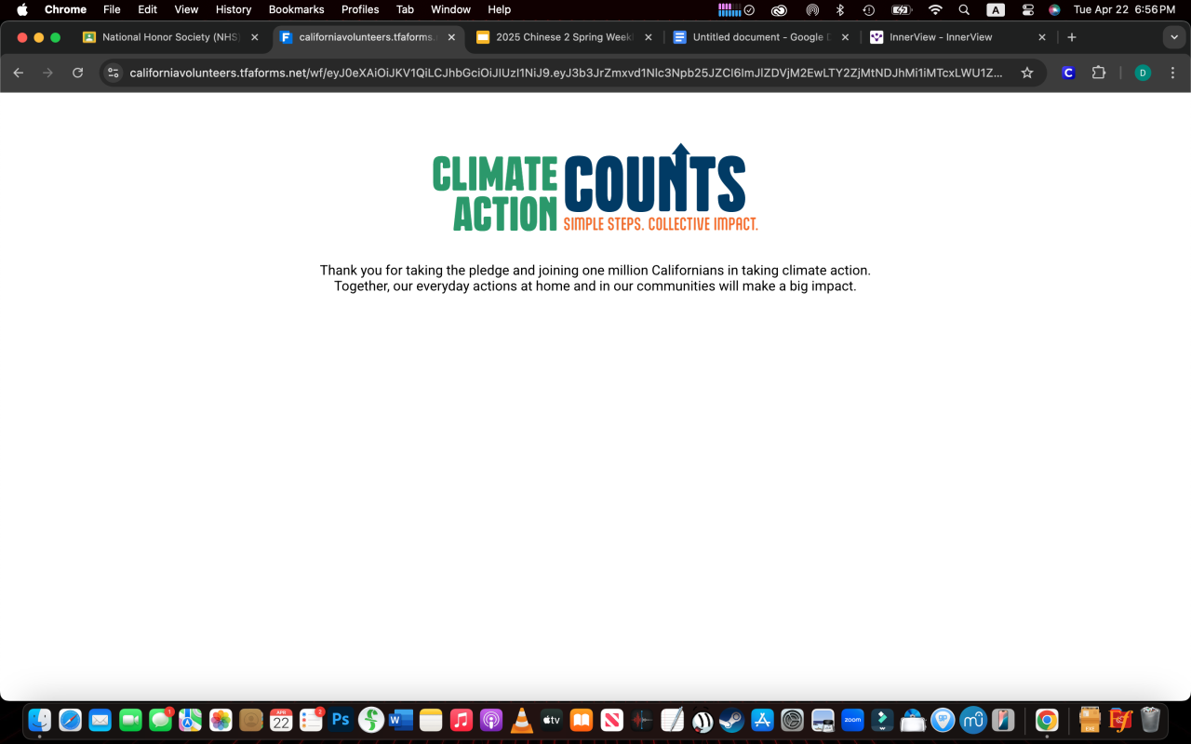The image size is (1191, 744).
Task: Close the 2025 Chinese 2 Spring tab
Action: point(649,37)
